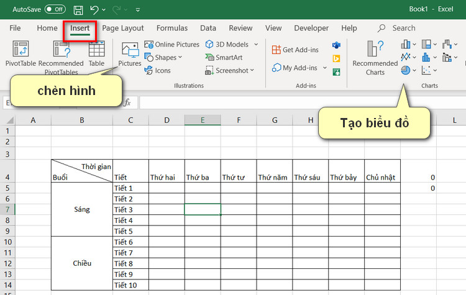Insert a Column or Bar chart
Viewport: 466px width, 295px height.
(x=408, y=44)
